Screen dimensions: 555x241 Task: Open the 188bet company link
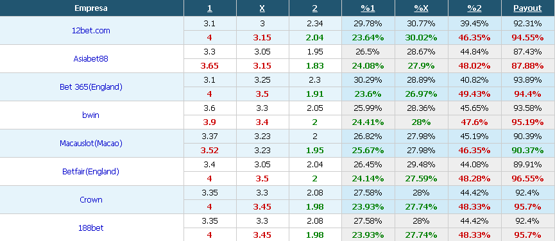point(91,228)
